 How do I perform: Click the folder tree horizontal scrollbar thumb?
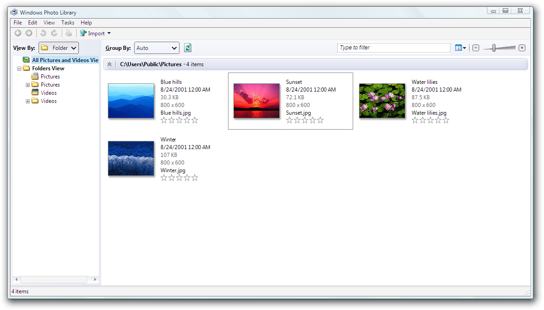coord(54,280)
